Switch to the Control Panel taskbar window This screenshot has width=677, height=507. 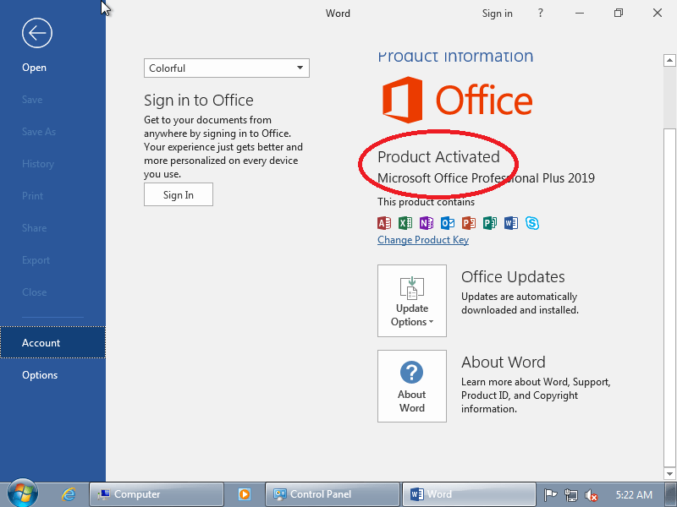(332, 494)
